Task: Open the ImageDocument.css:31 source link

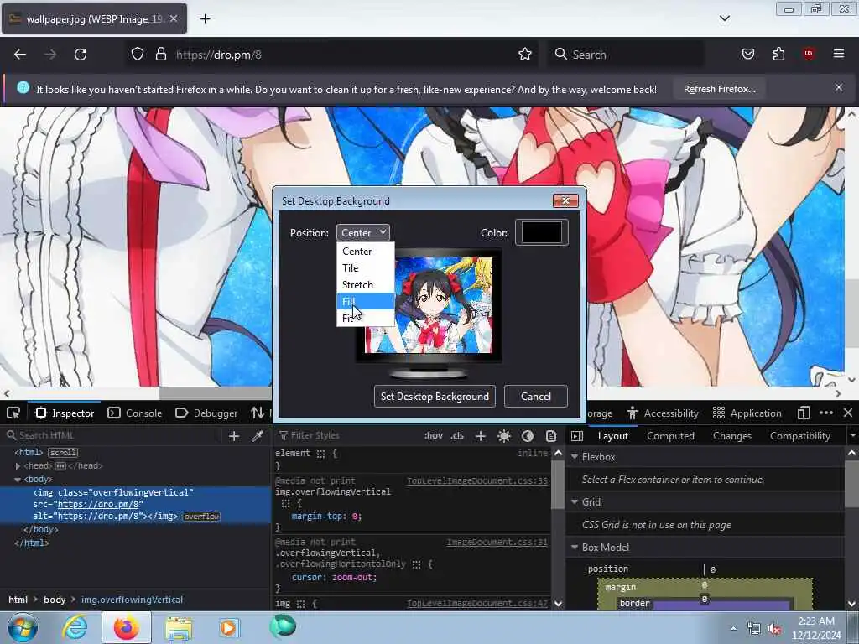Action: point(497,543)
